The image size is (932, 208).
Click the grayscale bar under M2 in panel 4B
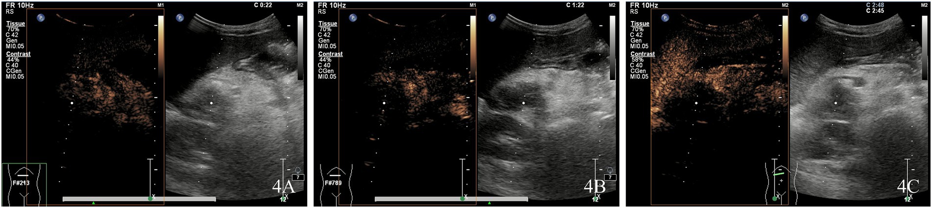[x=612, y=47]
